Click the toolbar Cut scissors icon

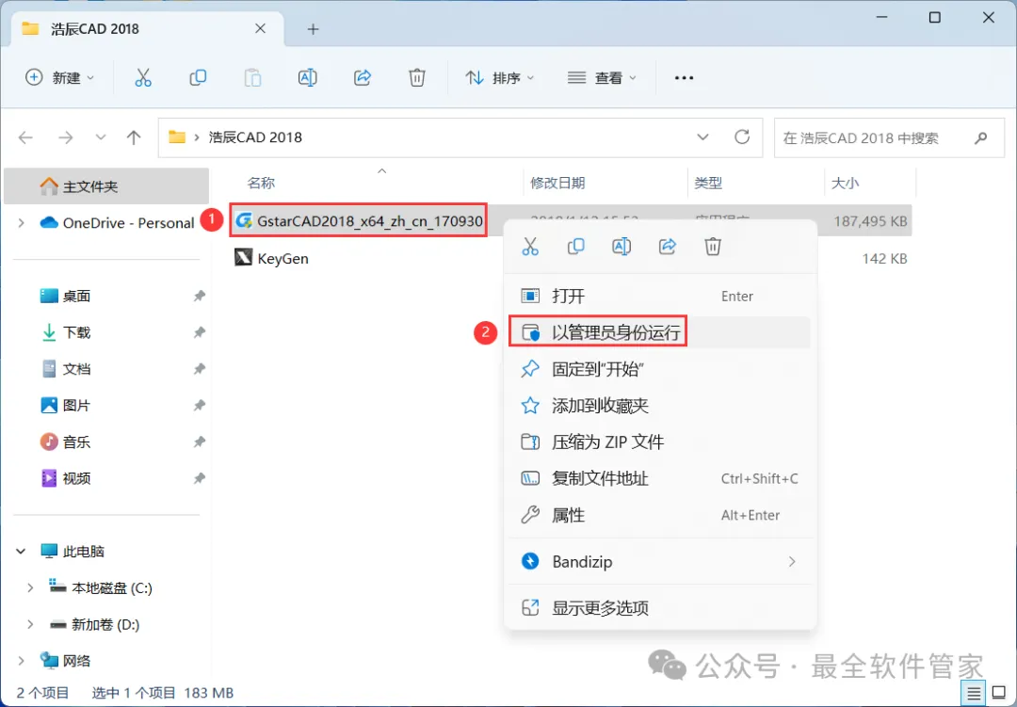click(143, 78)
